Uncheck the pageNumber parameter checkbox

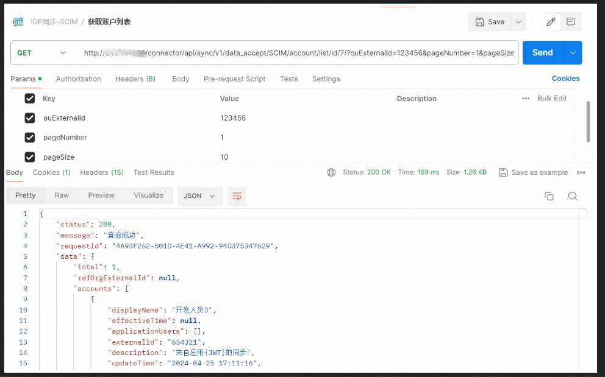tap(29, 138)
